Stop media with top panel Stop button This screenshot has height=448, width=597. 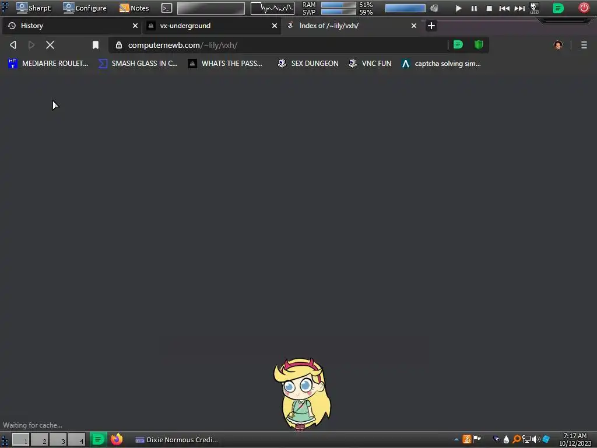[489, 8]
